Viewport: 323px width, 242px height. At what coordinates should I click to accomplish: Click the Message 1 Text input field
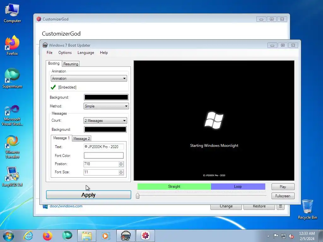tap(103, 147)
